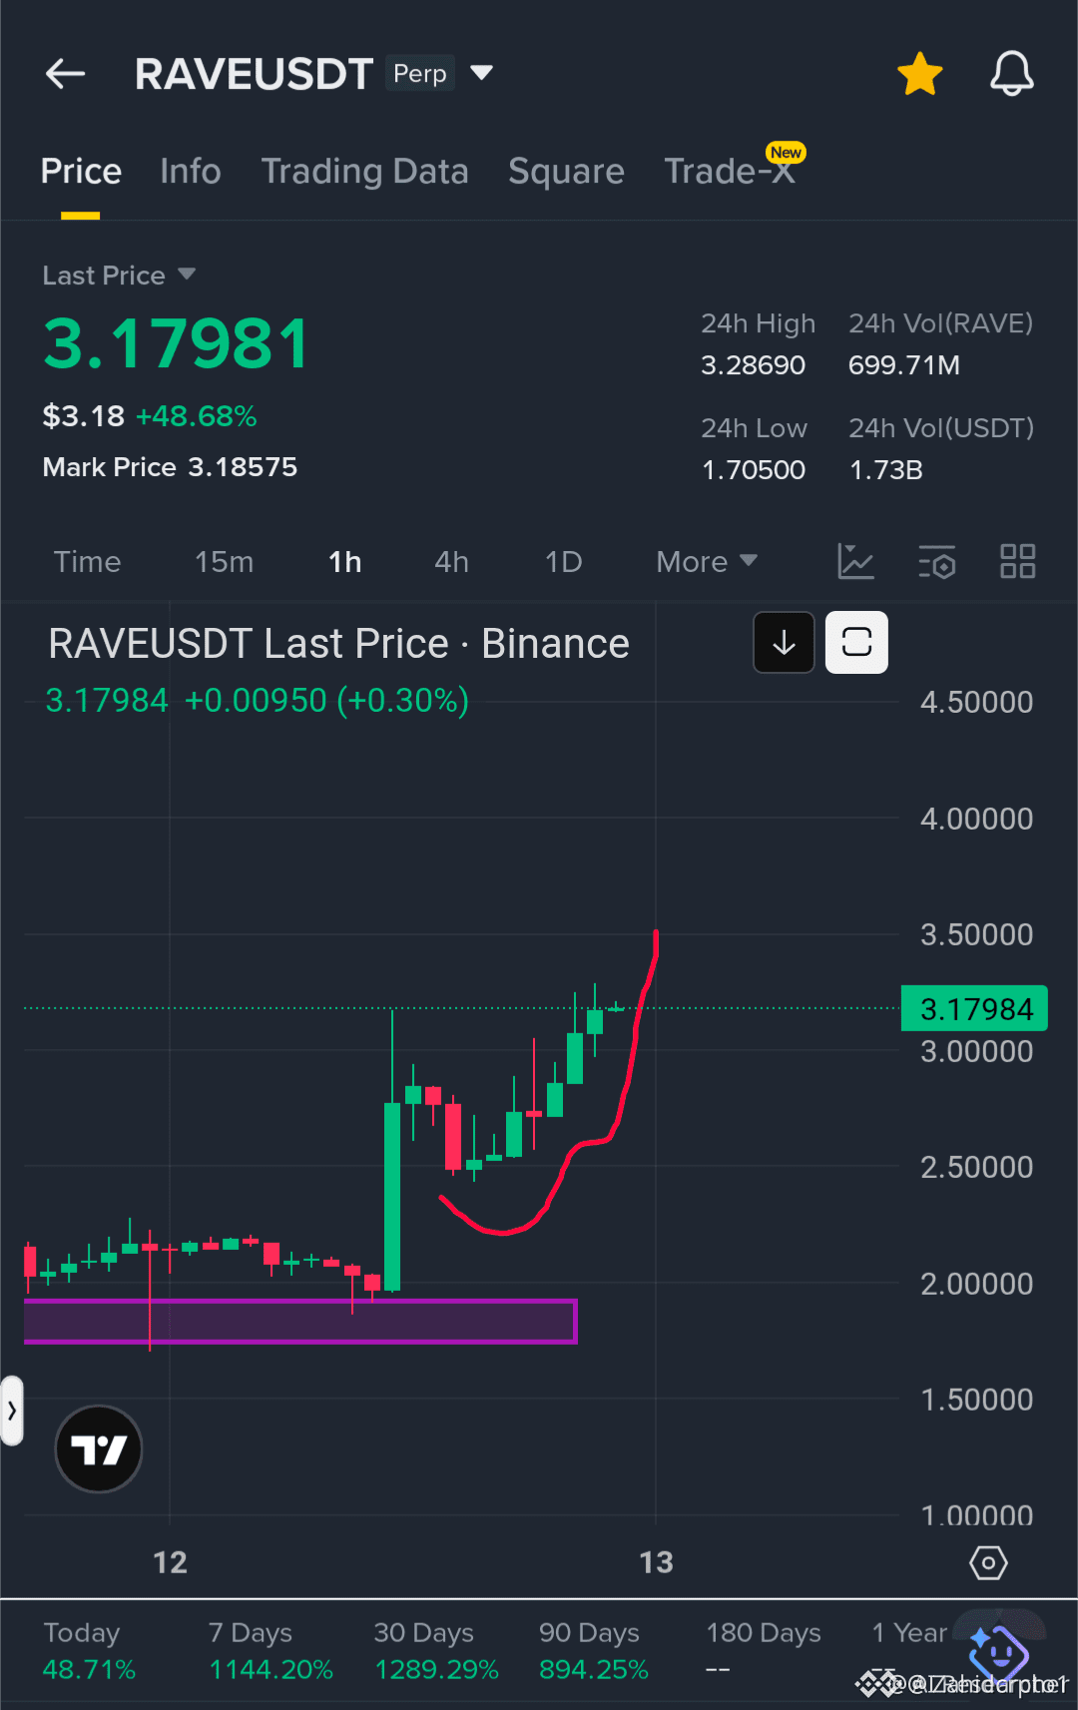Click the 24h High value 3.28690
This screenshot has height=1710, width=1078.
point(753,365)
